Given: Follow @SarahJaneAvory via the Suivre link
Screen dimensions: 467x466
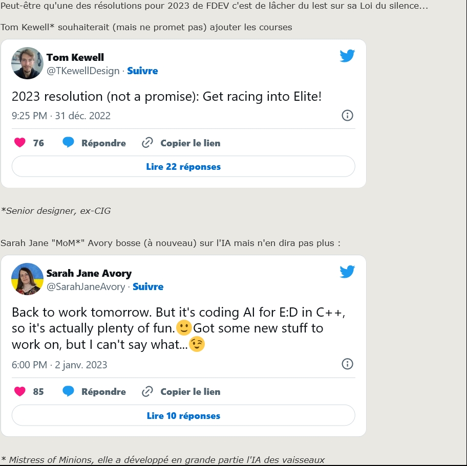Looking at the screenshot, I should coord(148,287).
